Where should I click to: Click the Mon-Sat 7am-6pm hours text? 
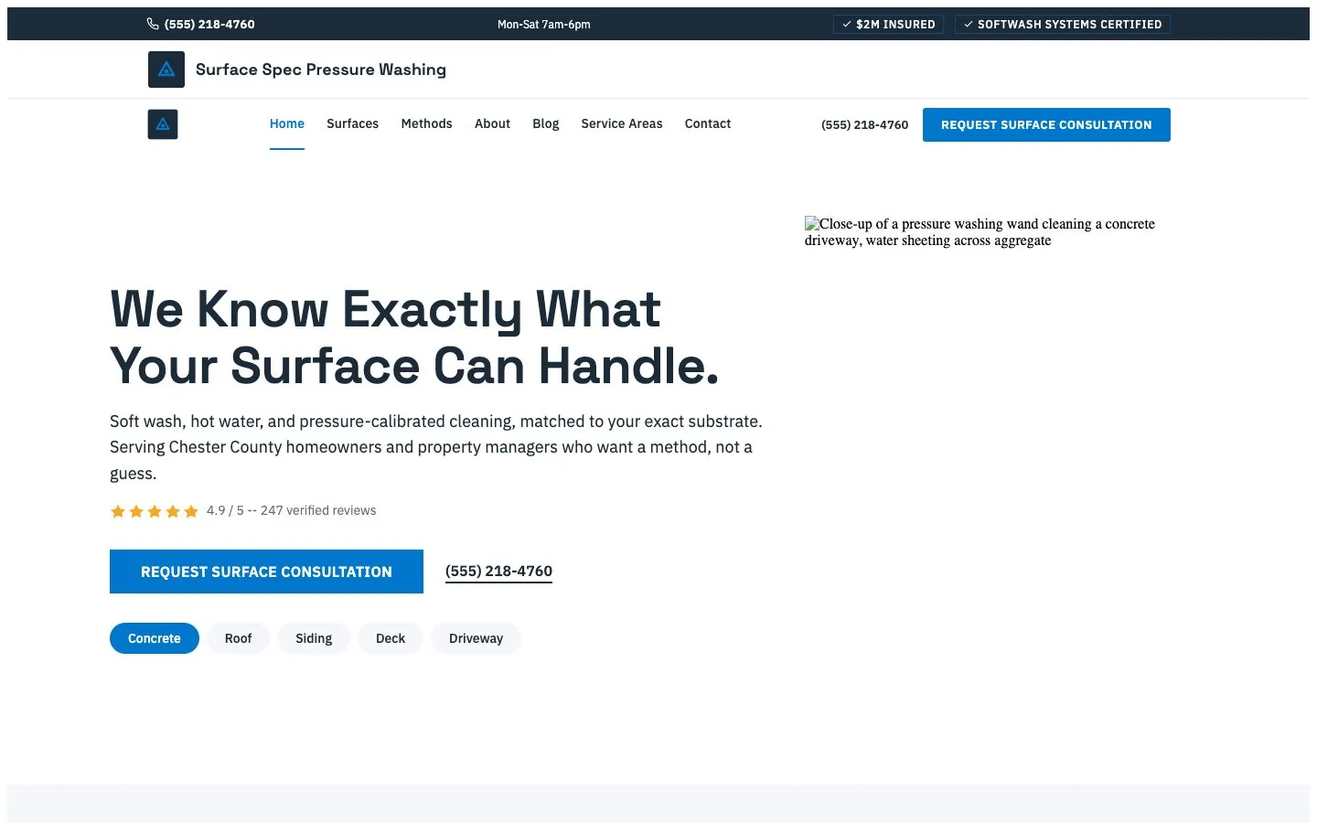[x=544, y=25]
